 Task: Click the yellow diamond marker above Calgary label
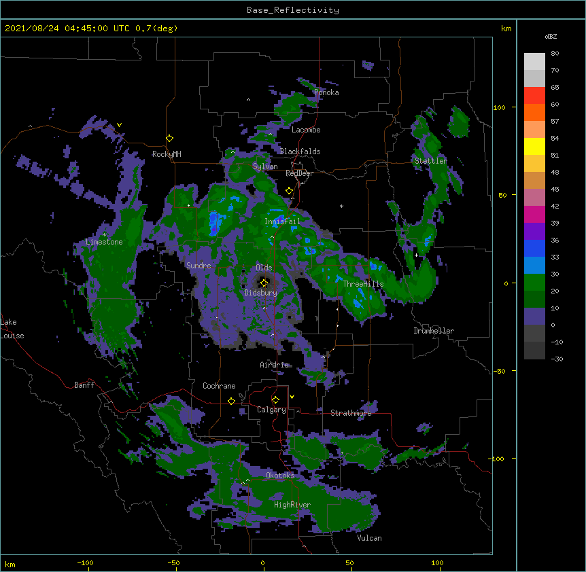[275, 400]
